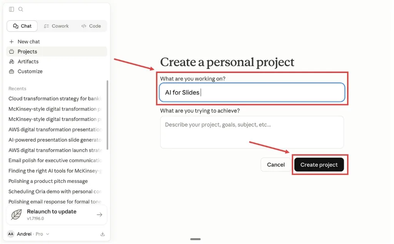Image resolution: width=394 pixels, height=244 pixels.
Task: Click the leaf update icon
Action: pos(17,215)
